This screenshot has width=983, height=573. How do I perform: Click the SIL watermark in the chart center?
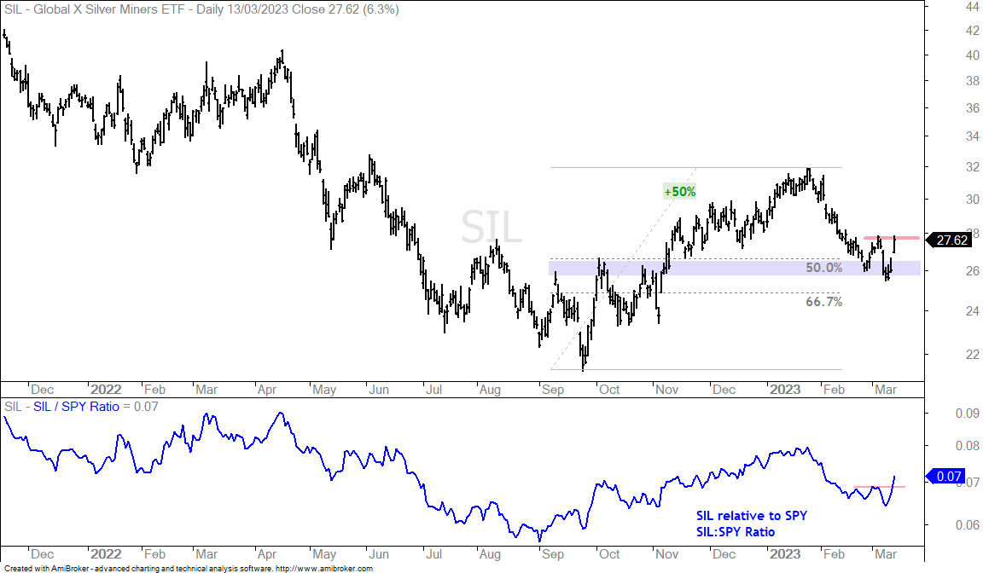[x=491, y=228]
